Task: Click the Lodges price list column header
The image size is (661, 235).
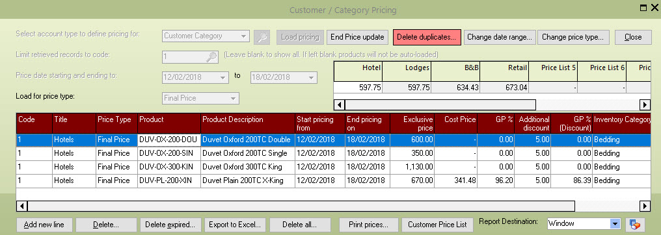Action: tap(407, 71)
